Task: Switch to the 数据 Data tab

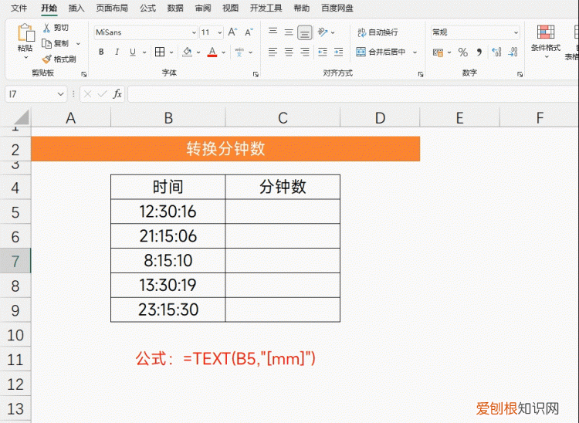Action: click(175, 8)
